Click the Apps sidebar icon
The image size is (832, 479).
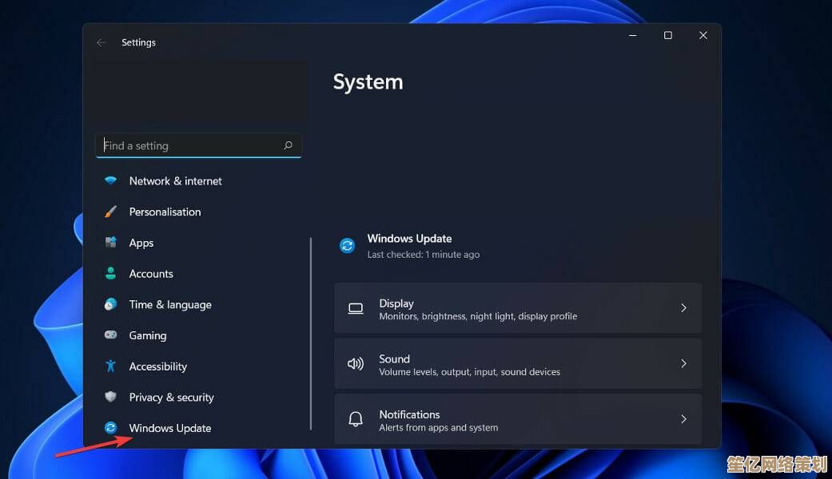pyautogui.click(x=110, y=243)
